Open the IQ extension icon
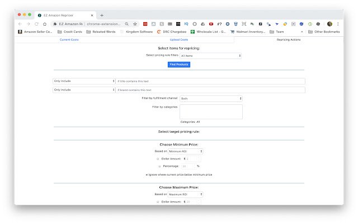This screenshot has width=358, height=223. tap(186, 24)
